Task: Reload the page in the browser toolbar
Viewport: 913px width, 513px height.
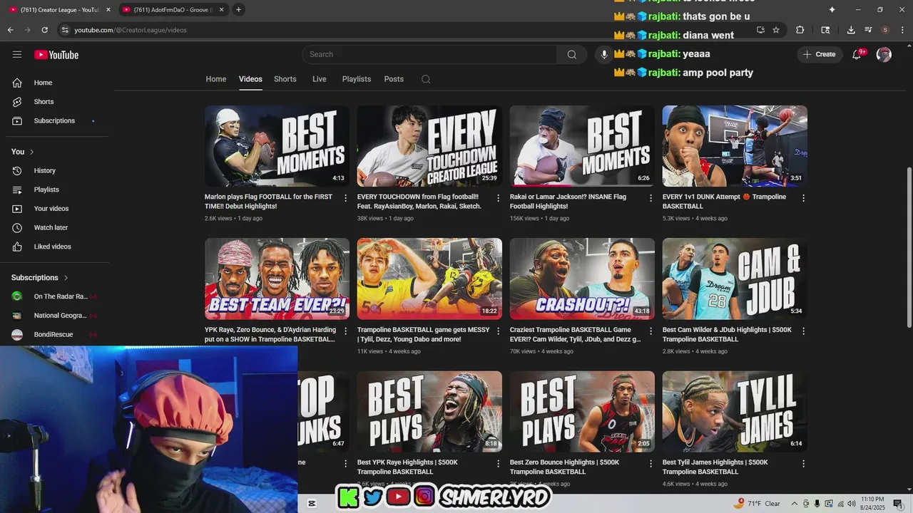Action: point(44,30)
